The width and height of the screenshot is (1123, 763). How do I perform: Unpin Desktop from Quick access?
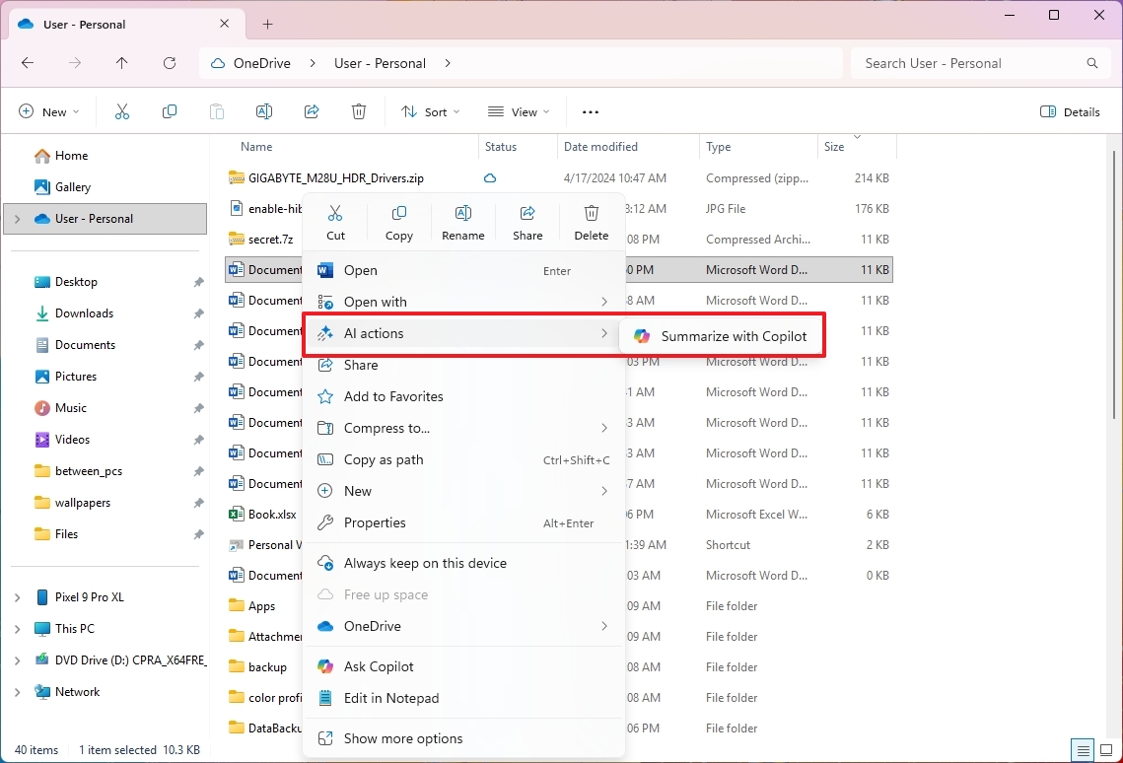[x=198, y=282]
